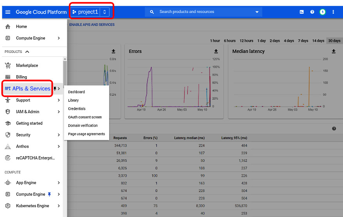Click the Billing card icon
This screenshot has height=217, width=343.
[x=8, y=77]
